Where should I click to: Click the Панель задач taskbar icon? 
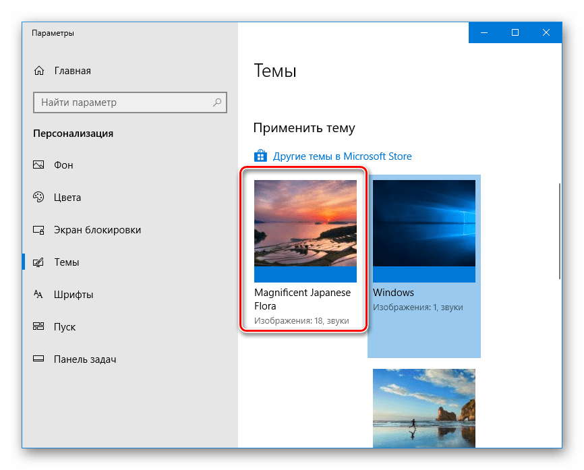[x=39, y=359]
